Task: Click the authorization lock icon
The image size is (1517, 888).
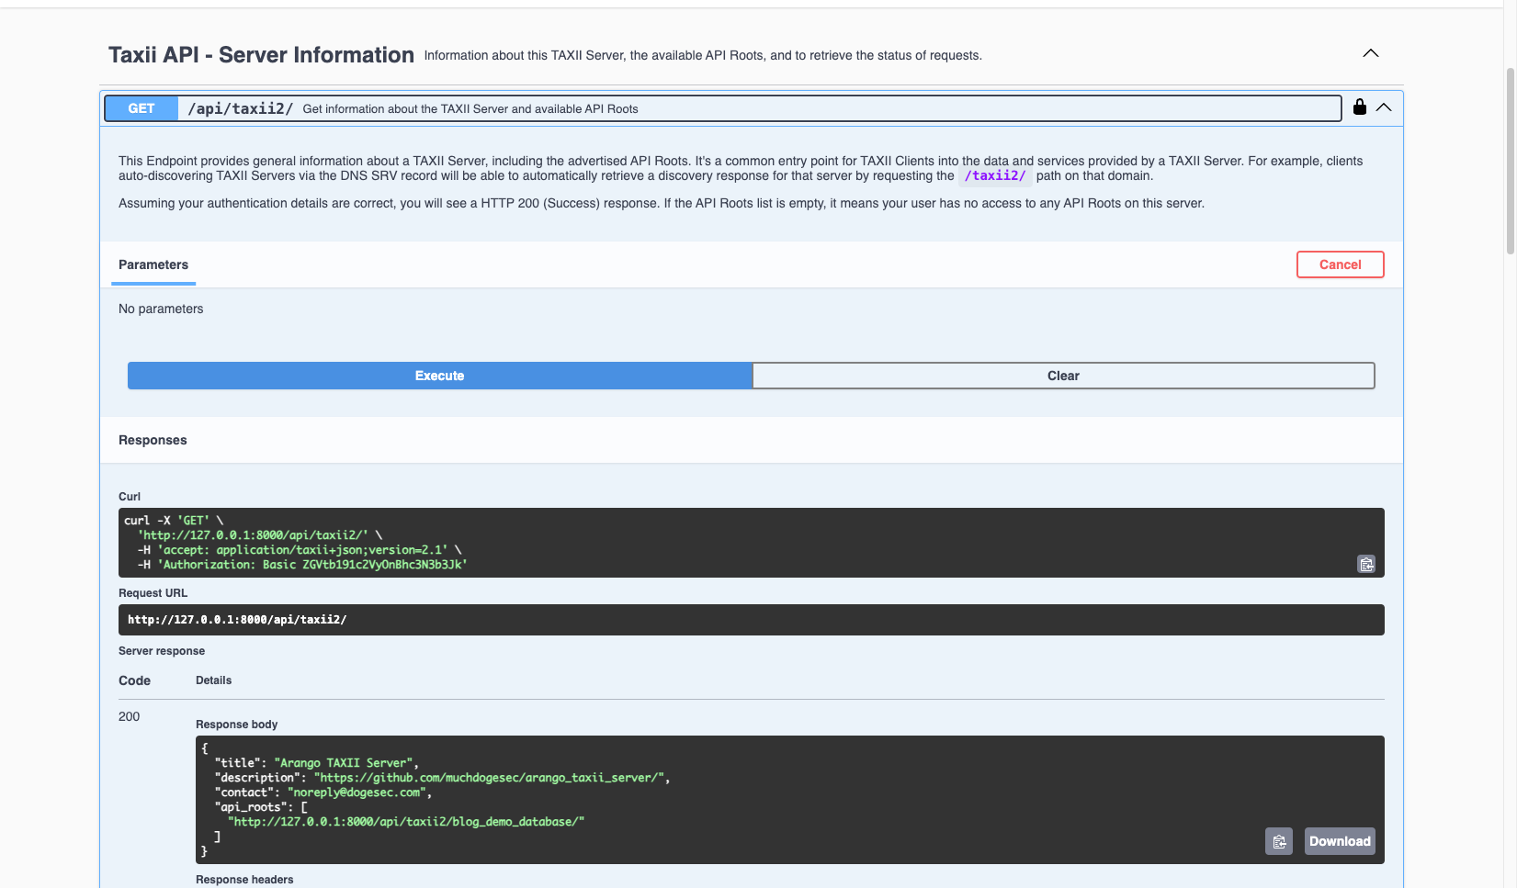Action: [x=1359, y=107]
